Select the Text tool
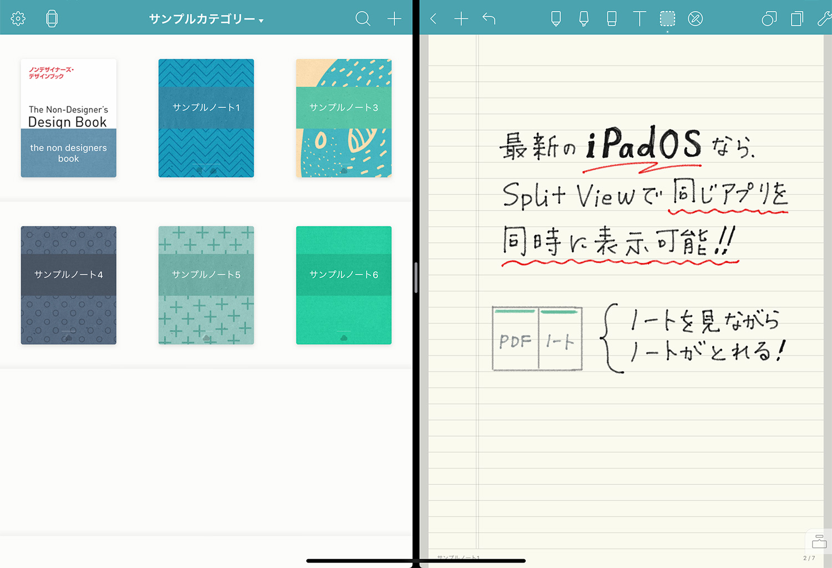Viewport: 832px width, 568px height. (x=639, y=19)
